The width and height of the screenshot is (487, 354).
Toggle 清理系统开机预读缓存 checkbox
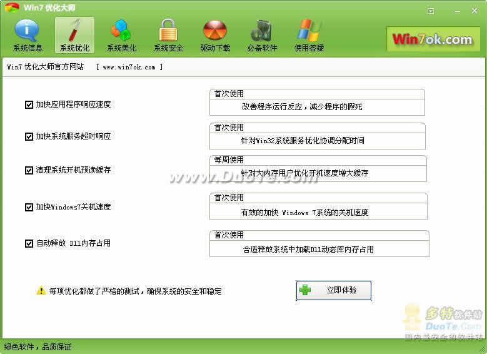[29, 170]
